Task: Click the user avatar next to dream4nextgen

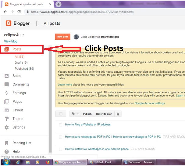Action: (76, 37)
